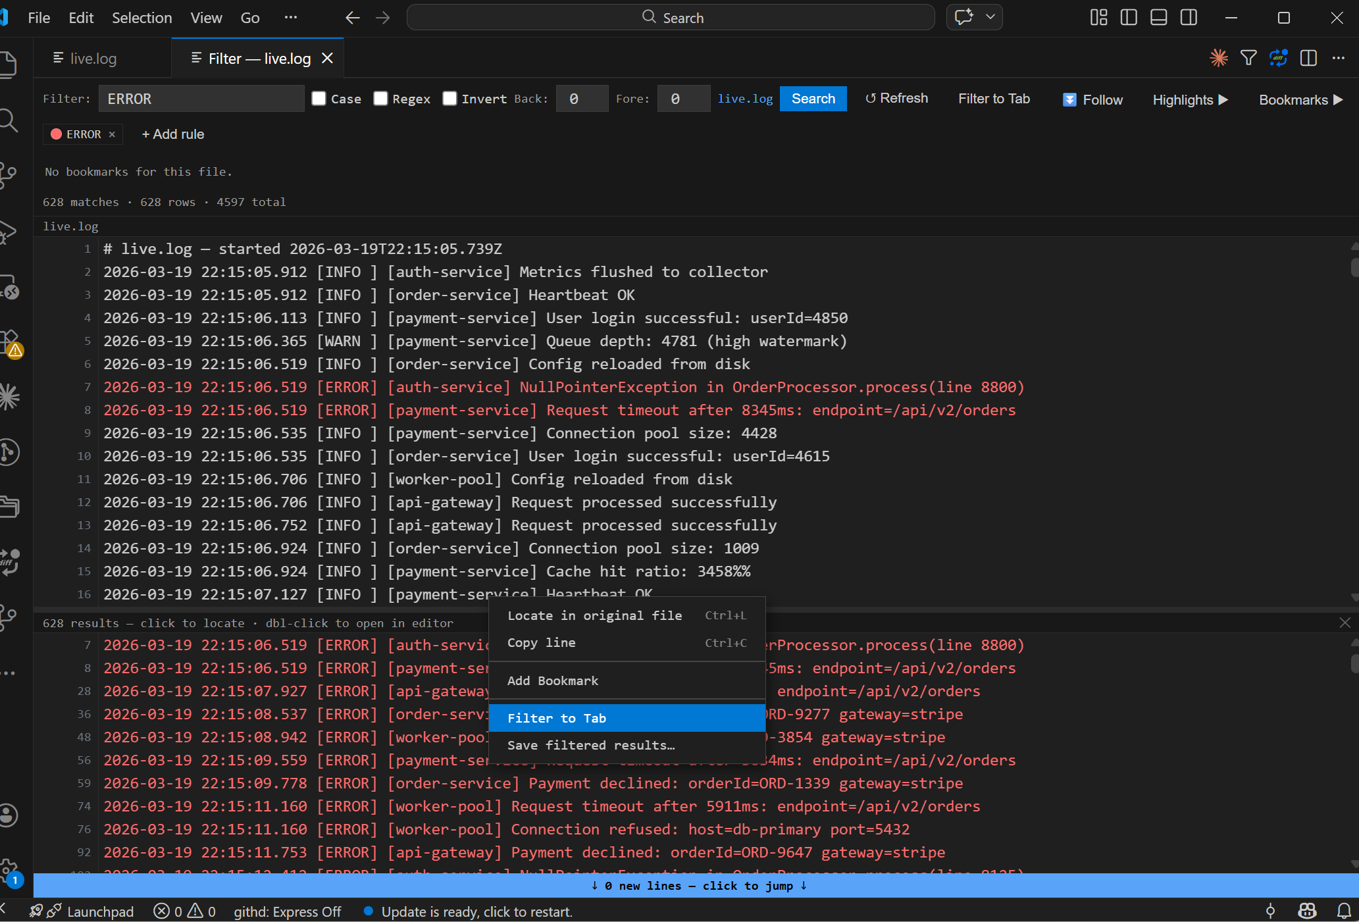This screenshot has width=1359, height=922.
Task: Customize layout icon in title bar
Action: click(1098, 18)
